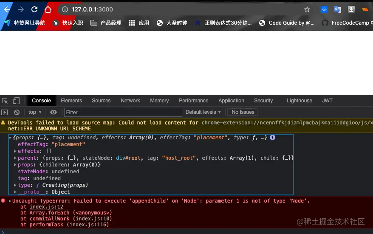373x234 pixels.
Task: Expand the type Creating function
Action: 15,185
